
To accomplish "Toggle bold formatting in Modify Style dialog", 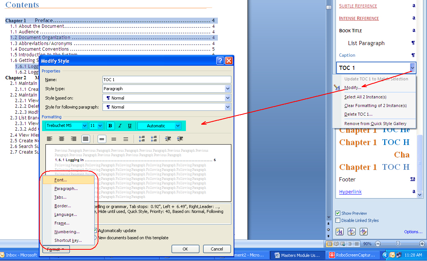I will pyautogui.click(x=110, y=125).
